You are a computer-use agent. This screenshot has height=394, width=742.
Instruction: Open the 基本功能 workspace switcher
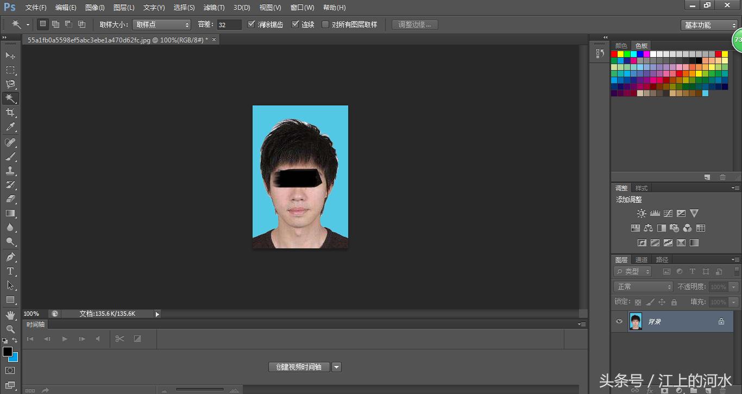click(709, 24)
